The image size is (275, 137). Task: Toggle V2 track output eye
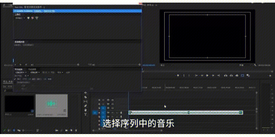113,104
